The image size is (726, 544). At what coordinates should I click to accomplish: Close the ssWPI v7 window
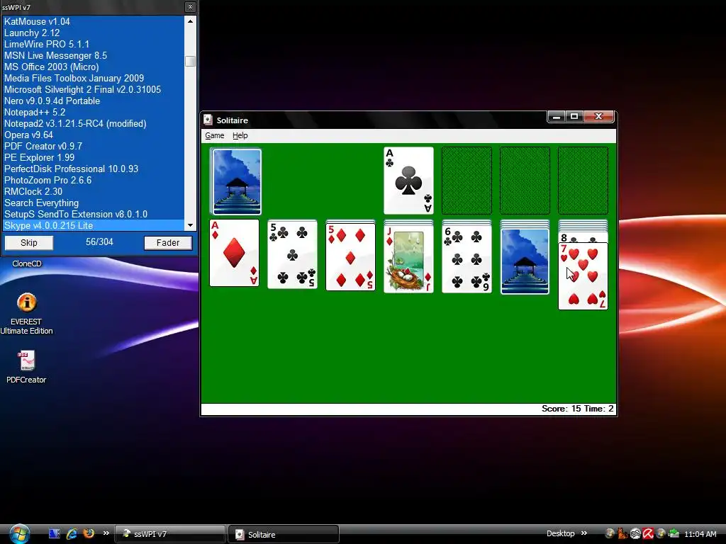[x=190, y=7]
